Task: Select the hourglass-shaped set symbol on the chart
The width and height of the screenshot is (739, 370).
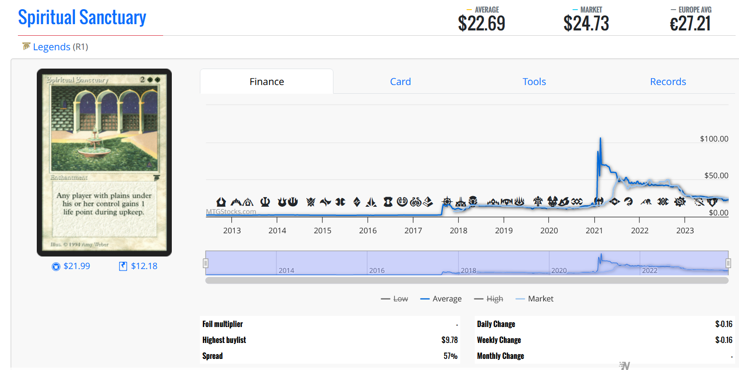Action: click(387, 202)
